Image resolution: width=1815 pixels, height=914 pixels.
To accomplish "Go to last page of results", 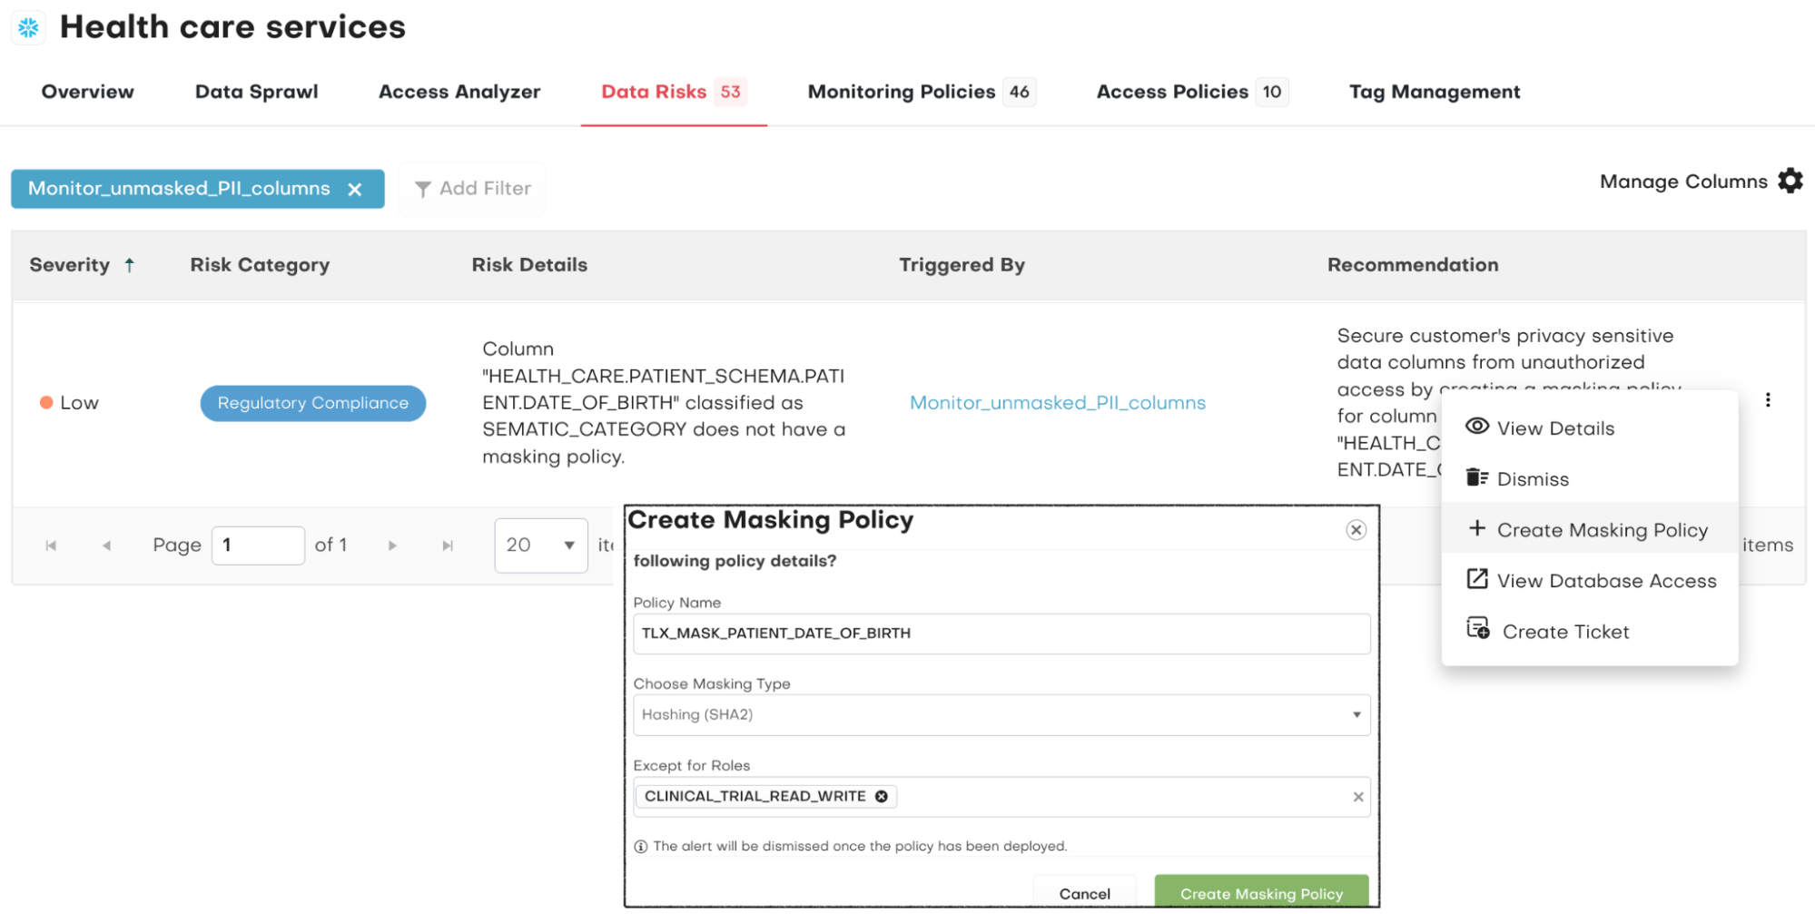I will point(448,545).
